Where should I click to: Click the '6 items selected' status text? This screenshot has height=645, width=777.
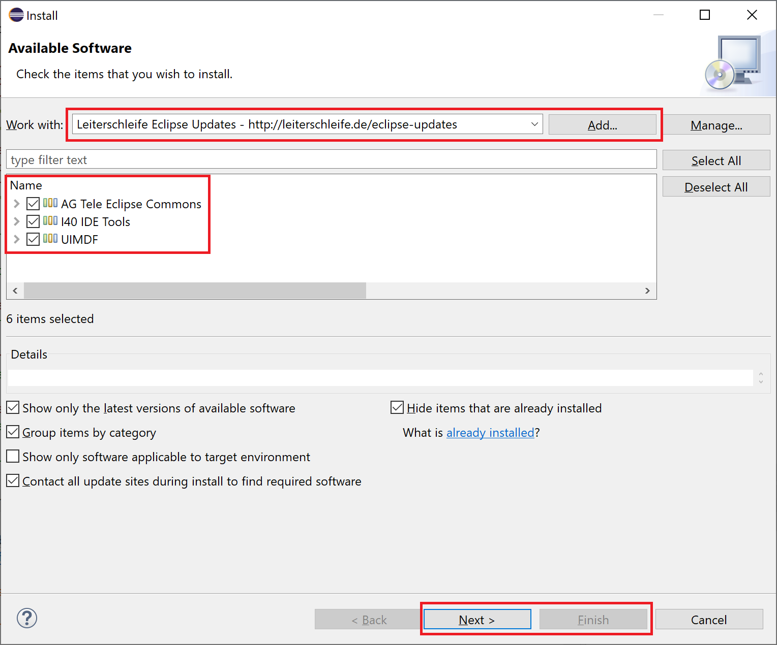coord(50,319)
